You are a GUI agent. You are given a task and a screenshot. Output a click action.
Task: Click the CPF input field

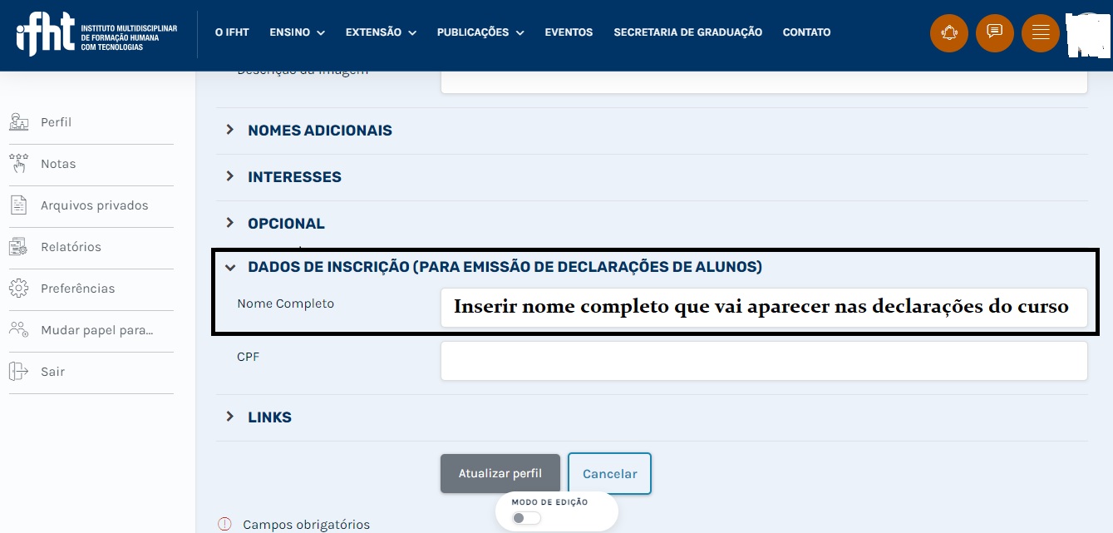coord(763,361)
